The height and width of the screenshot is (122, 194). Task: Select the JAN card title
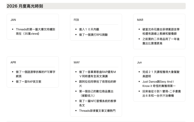13,20
